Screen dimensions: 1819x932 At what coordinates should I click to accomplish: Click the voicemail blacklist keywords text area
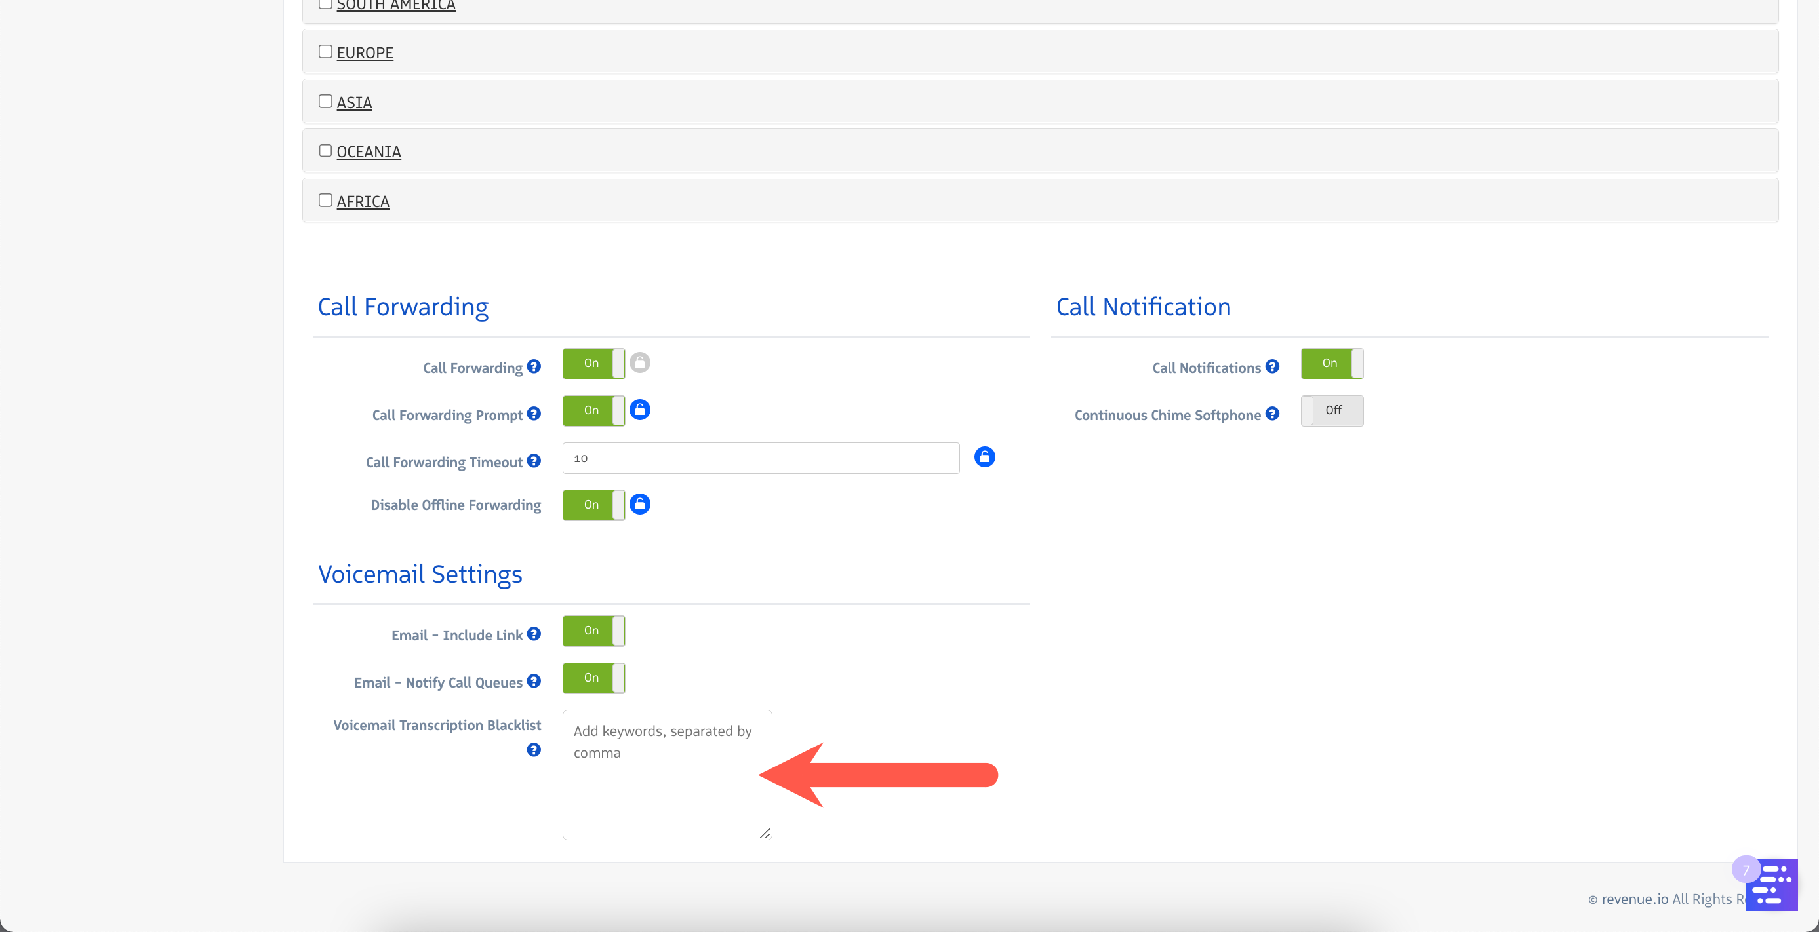click(x=667, y=775)
